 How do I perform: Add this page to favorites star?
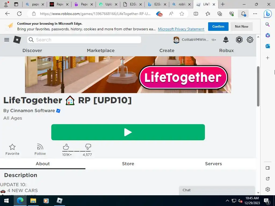pos(182,14)
